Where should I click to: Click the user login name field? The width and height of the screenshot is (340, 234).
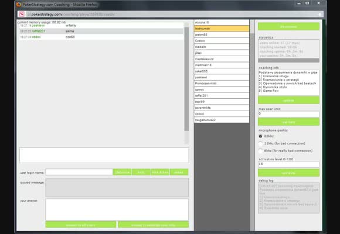[x=79, y=172]
